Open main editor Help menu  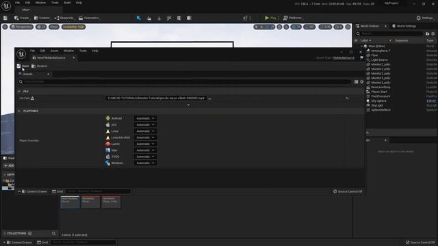click(79, 3)
